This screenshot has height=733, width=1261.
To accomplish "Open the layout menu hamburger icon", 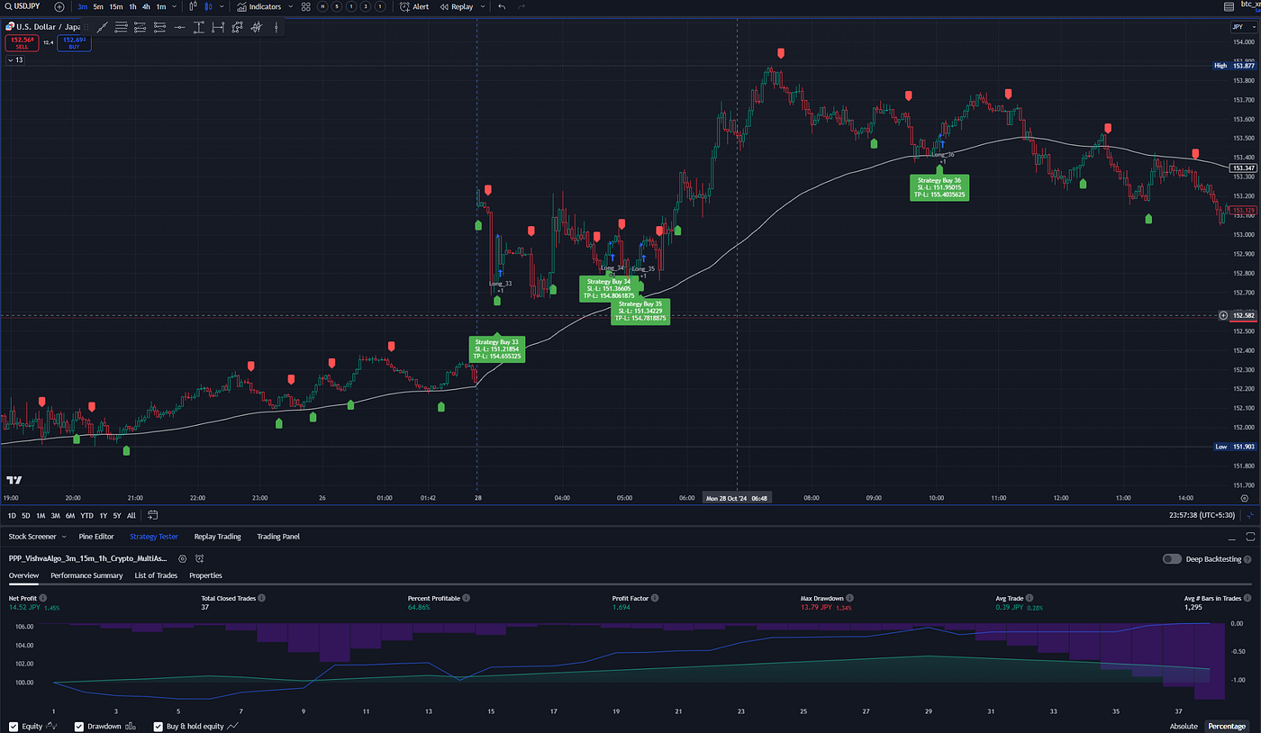I will 1230,6.
